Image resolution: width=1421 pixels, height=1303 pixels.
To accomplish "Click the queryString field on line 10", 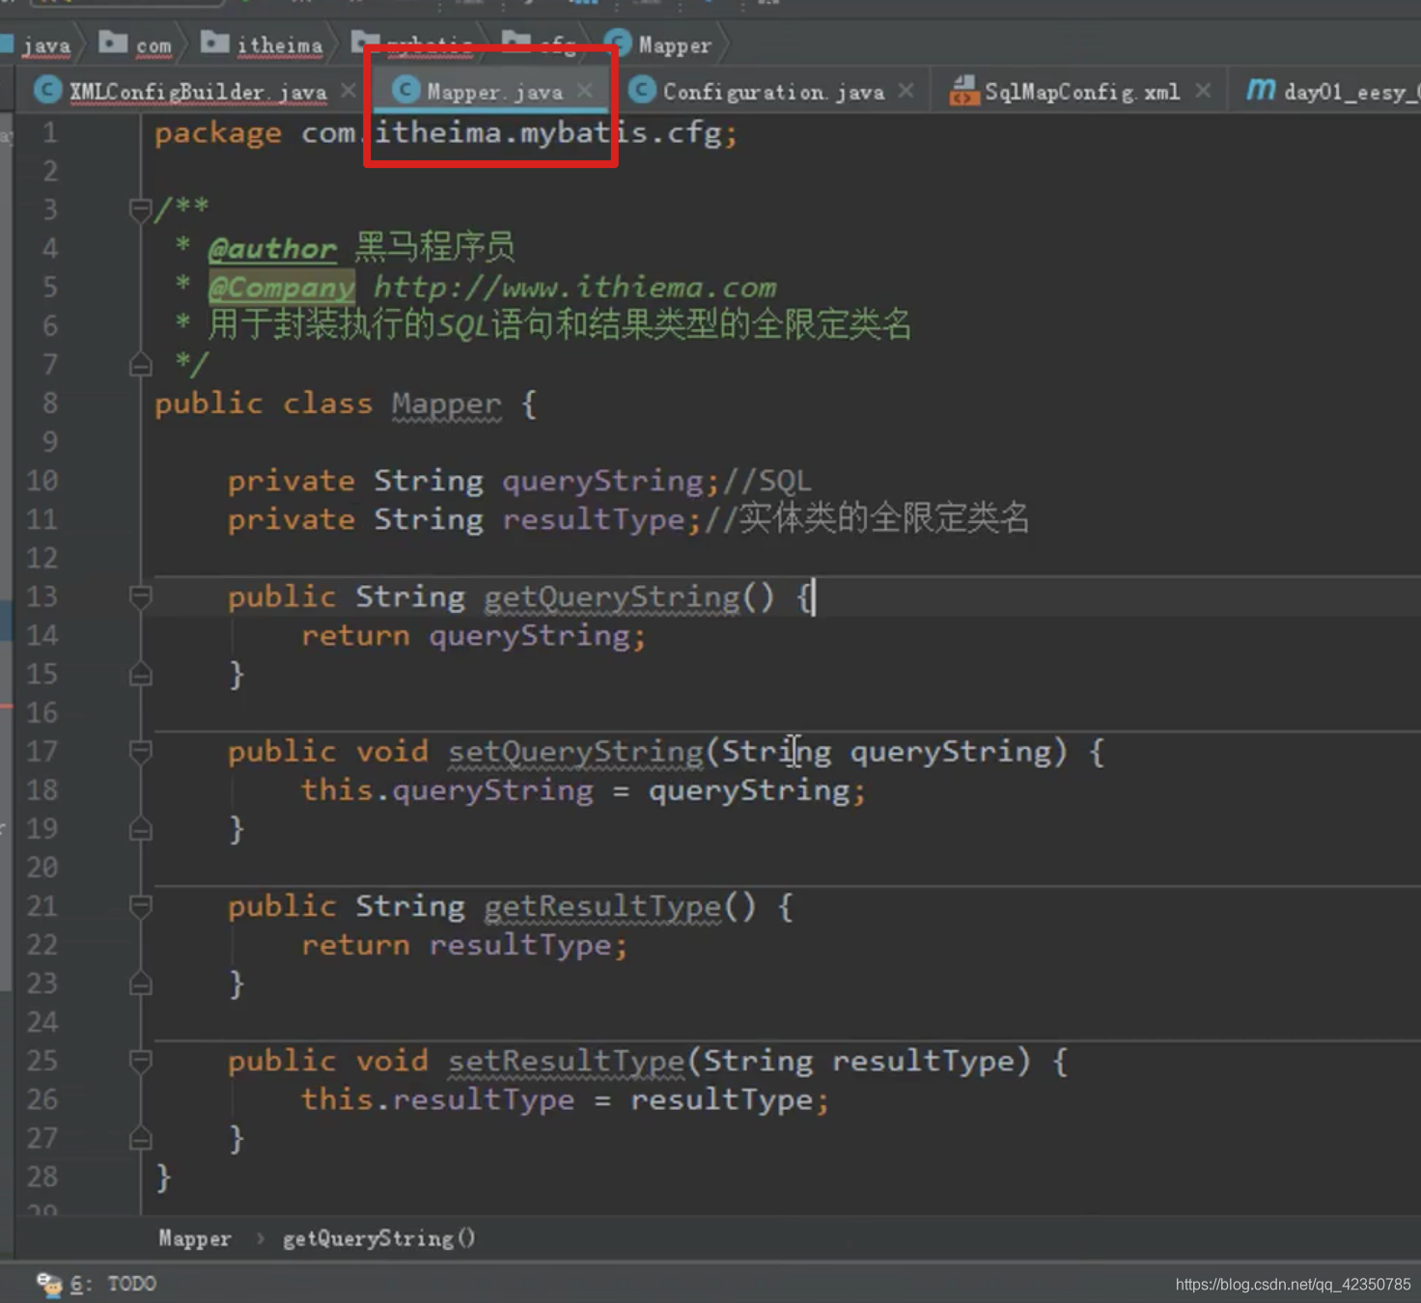I will [603, 482].
